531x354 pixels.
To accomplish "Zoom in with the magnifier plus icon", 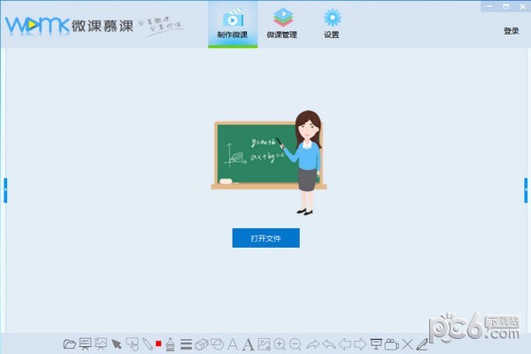I will coord(280,343).
